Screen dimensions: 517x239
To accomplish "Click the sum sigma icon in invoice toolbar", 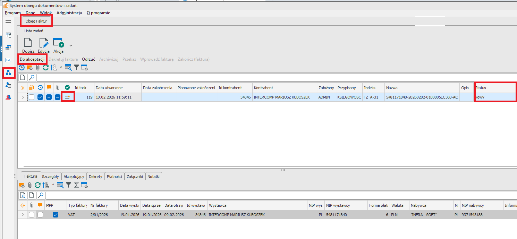I will pos(76,185).
